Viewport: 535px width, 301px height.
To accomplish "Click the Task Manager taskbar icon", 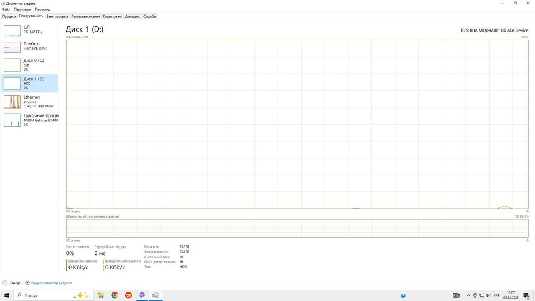I will (156, 295).
